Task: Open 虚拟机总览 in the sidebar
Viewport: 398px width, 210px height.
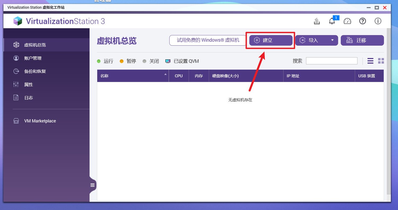Action: (46, 45)
